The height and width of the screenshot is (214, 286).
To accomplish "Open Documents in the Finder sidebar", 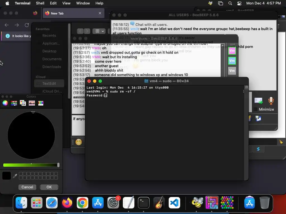I will coord(52,59).
